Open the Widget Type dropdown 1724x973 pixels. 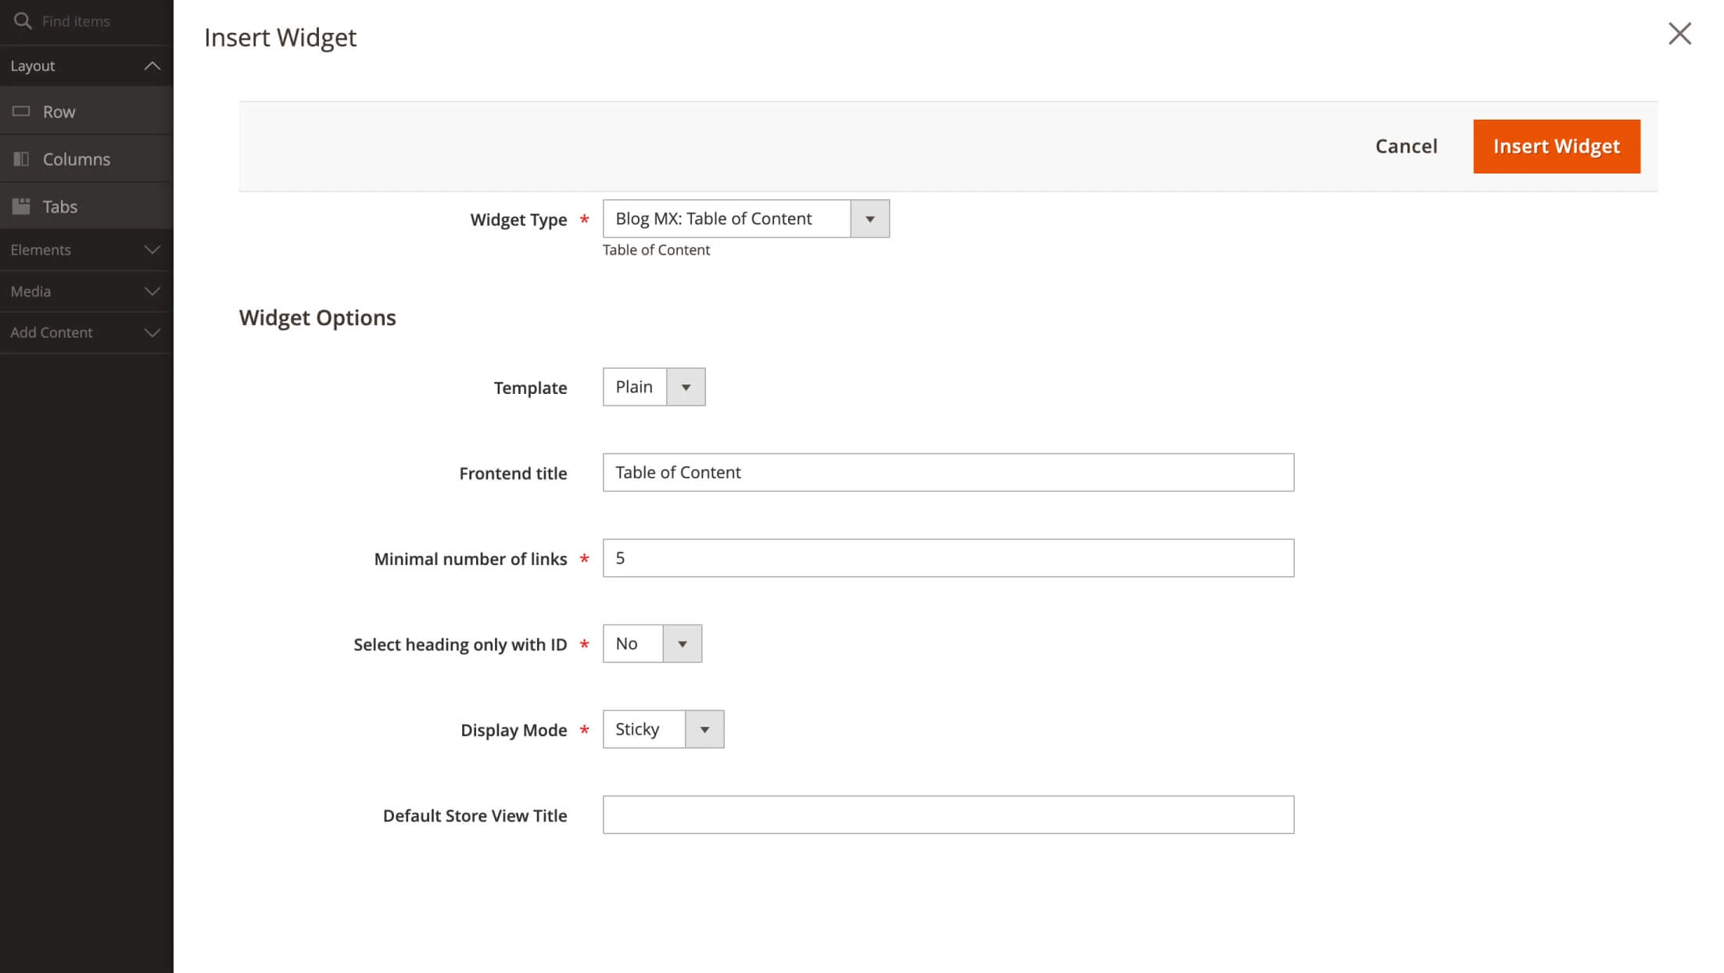click(x=869, y=218)
